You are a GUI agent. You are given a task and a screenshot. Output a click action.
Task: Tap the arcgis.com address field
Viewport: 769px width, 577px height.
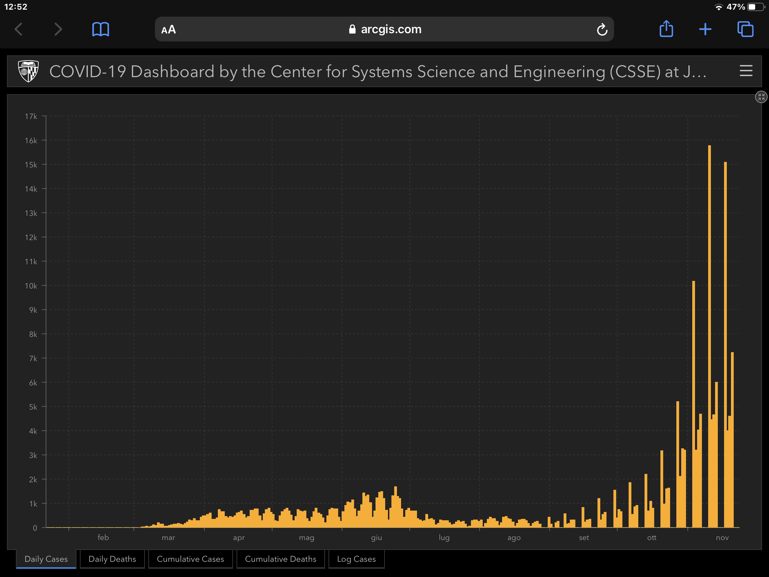pyautogui.click(x=384, y=29)
